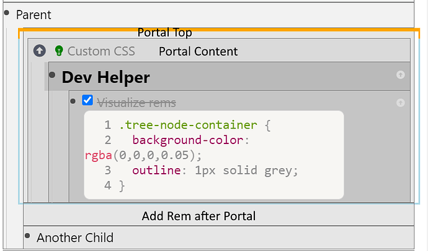428x251 pixels.
Task: Click the bullet beside Dev Helper
Action: coord(52,75)
